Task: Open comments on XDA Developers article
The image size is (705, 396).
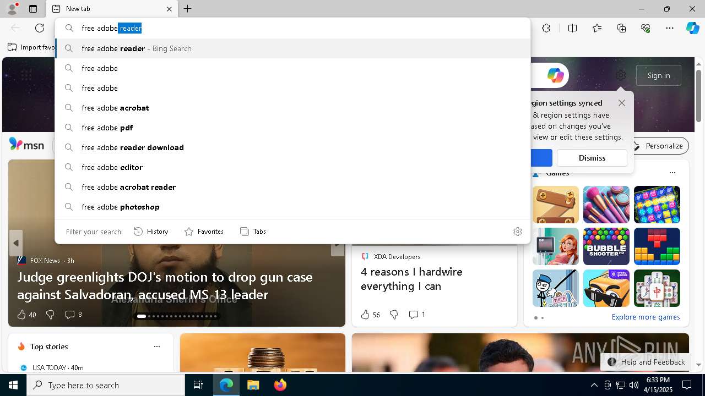Action: tap(417, 315)
